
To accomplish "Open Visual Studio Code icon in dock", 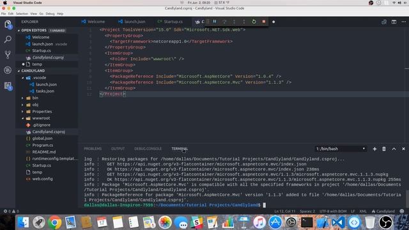I will (338, 222).
